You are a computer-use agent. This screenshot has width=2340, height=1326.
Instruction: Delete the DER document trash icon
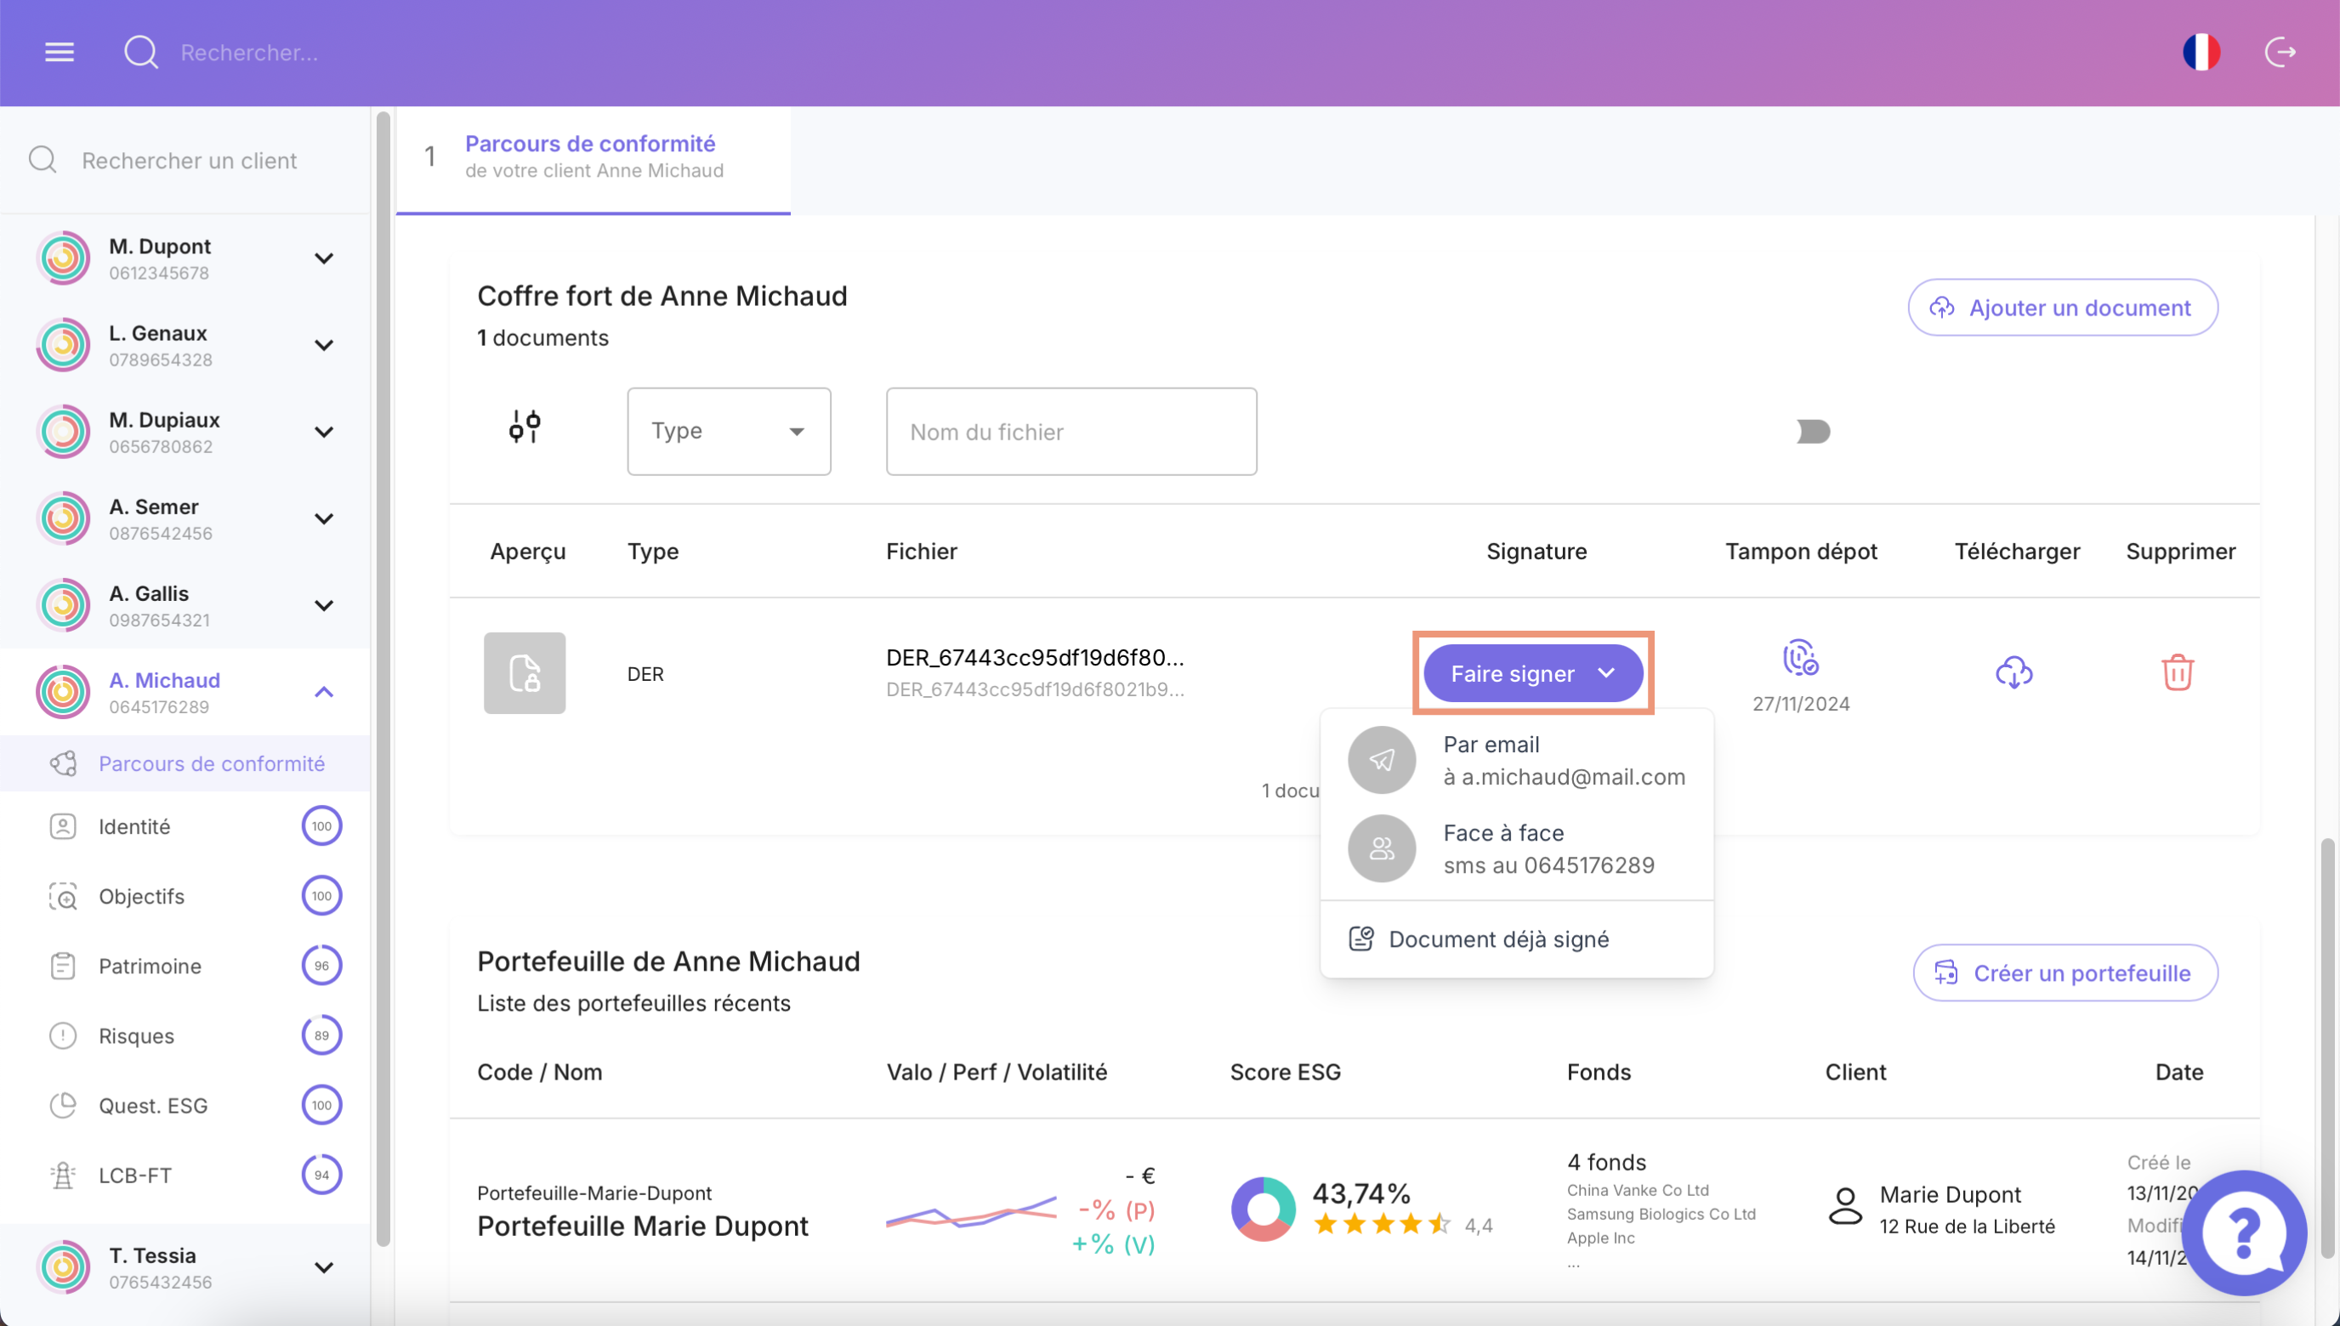point(2177,672)
